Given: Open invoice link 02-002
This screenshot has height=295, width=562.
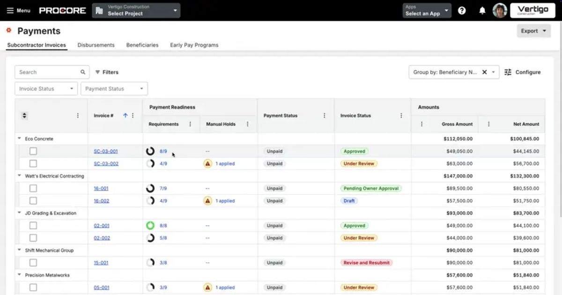Looking at the screenshot, I should [x=102, y=238].
